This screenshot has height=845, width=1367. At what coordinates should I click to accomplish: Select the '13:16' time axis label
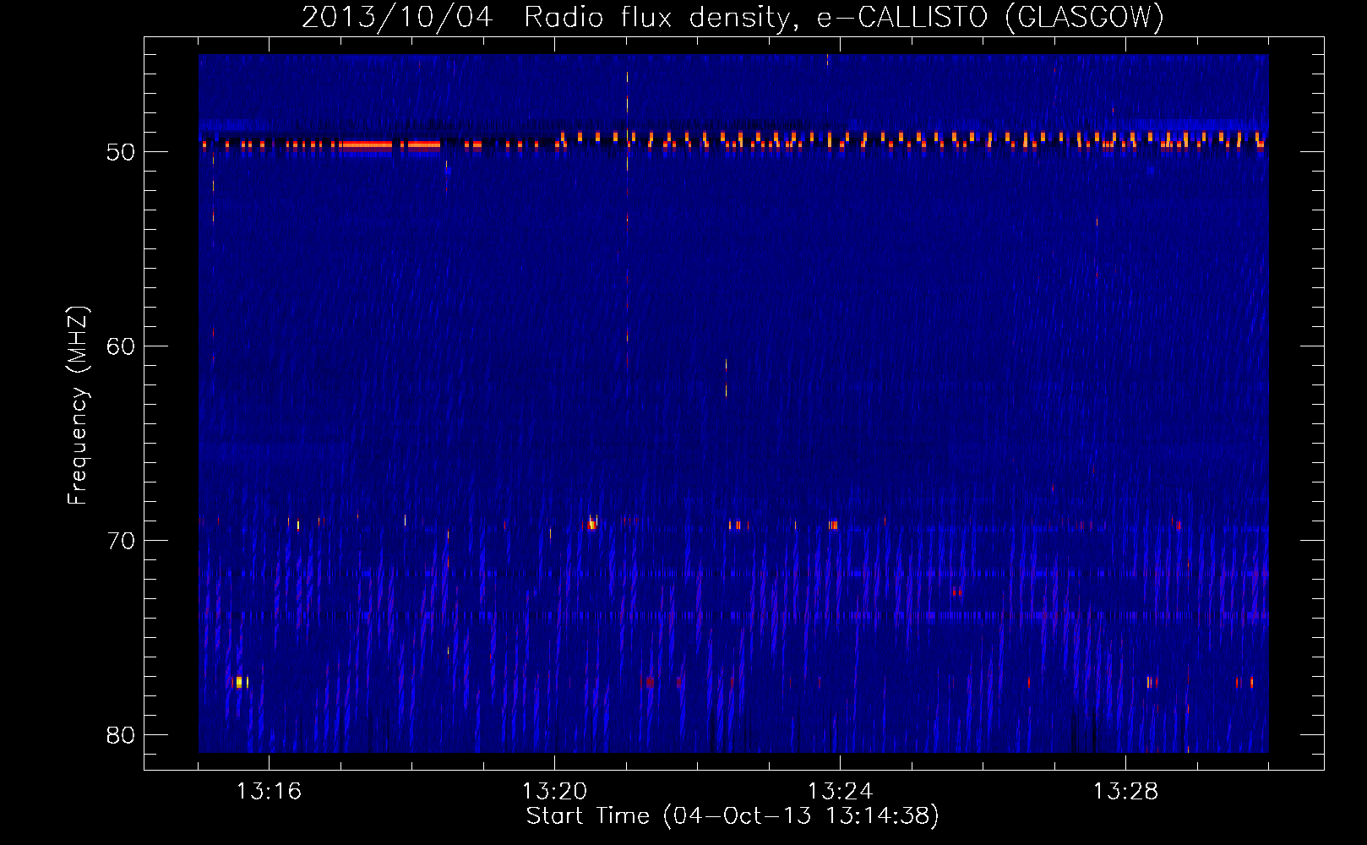tap(269, 792)
